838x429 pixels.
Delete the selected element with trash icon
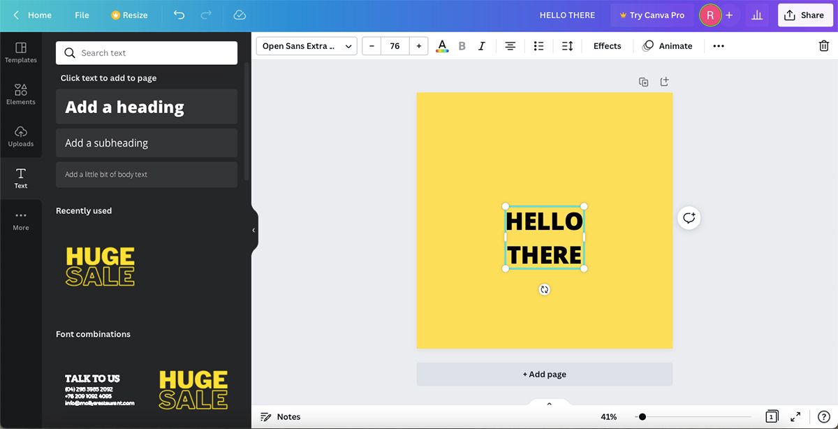(823, 46)
